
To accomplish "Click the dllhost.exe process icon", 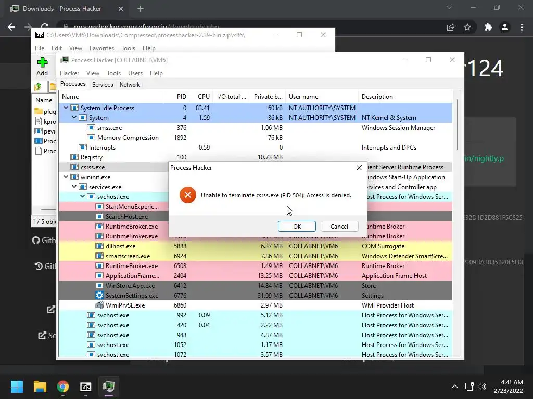I will click(x=99, y=246).
